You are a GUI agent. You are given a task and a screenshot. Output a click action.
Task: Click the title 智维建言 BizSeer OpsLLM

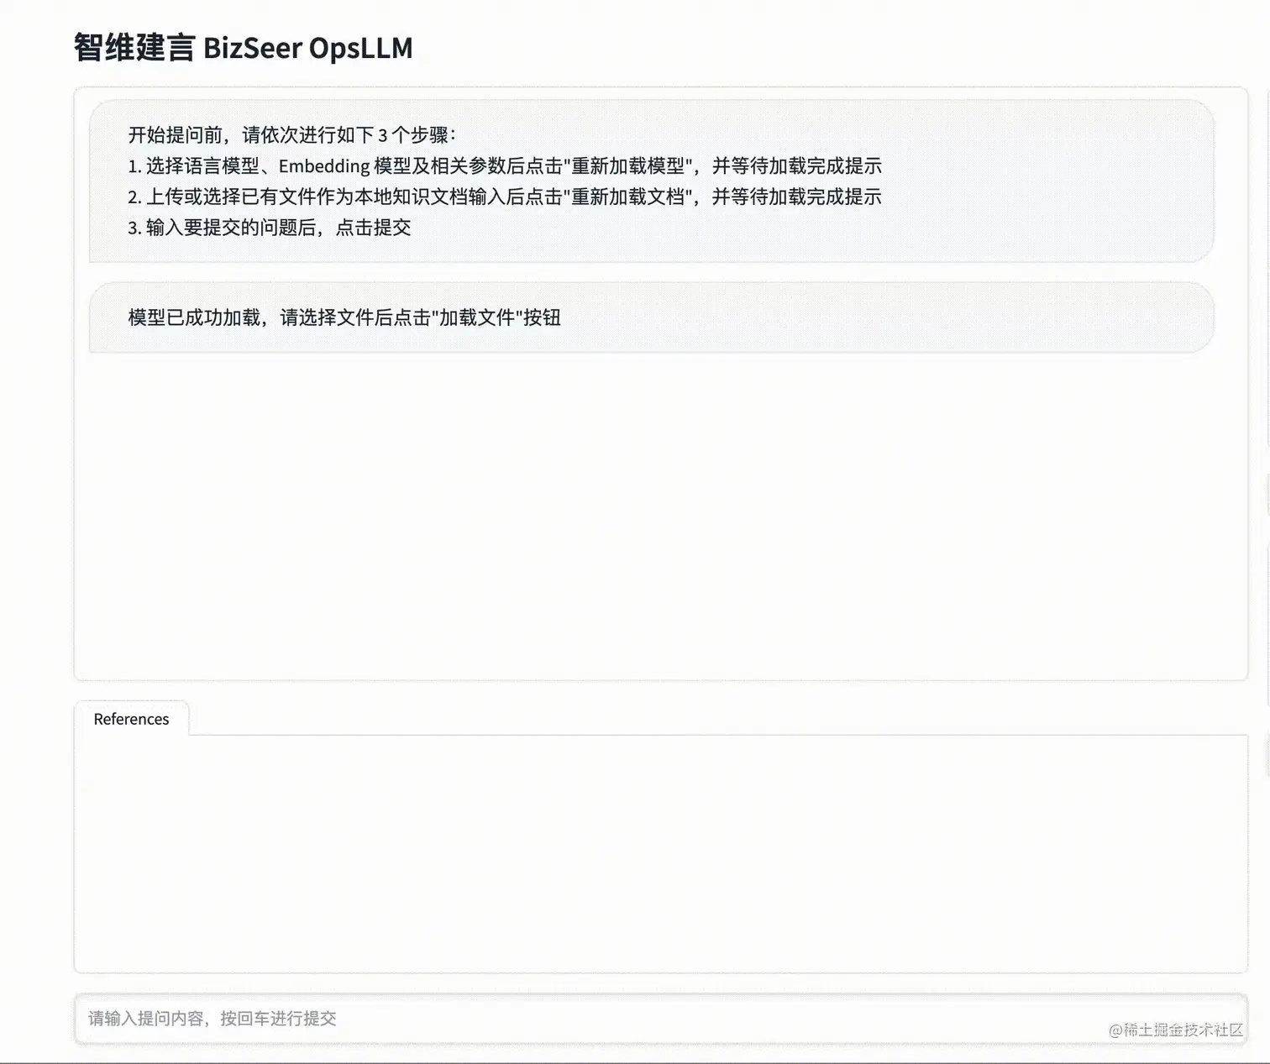coord(244,48)
